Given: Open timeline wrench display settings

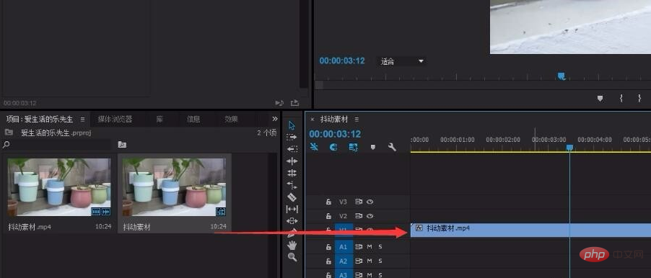Looking at the screenshot, I should pos(392,147).
